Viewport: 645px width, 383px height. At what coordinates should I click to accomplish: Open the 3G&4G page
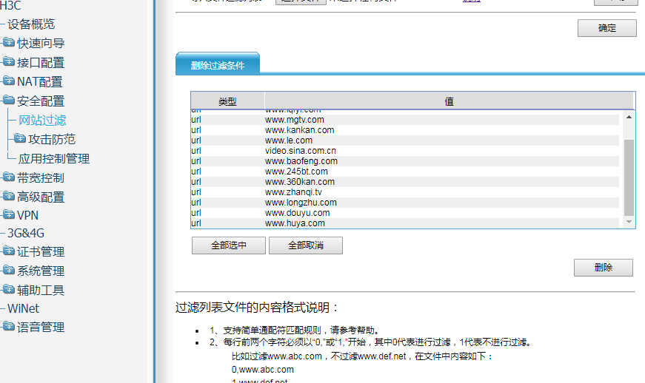pyautogui.click(x=26, y=233)
